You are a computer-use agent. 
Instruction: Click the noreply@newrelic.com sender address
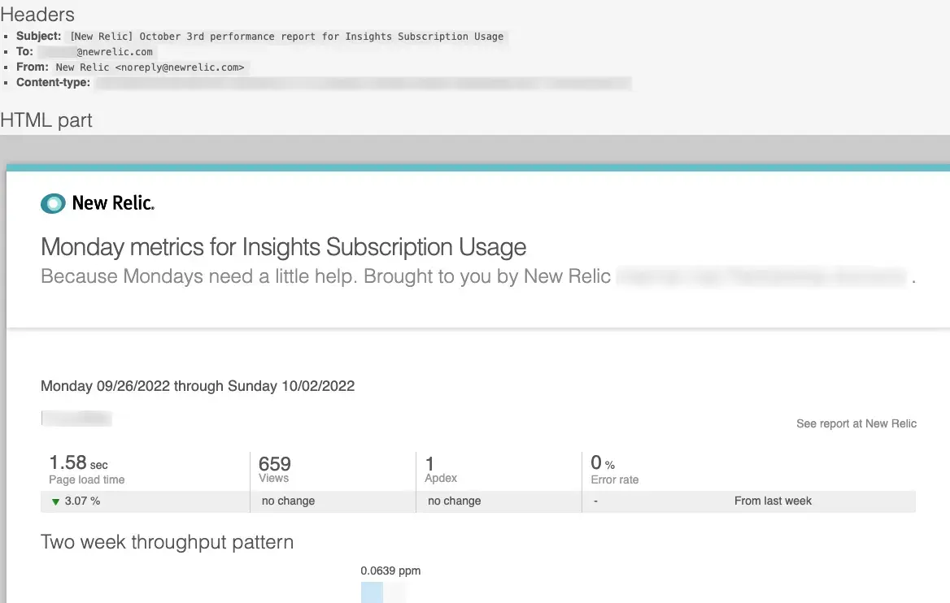[179, 67]
